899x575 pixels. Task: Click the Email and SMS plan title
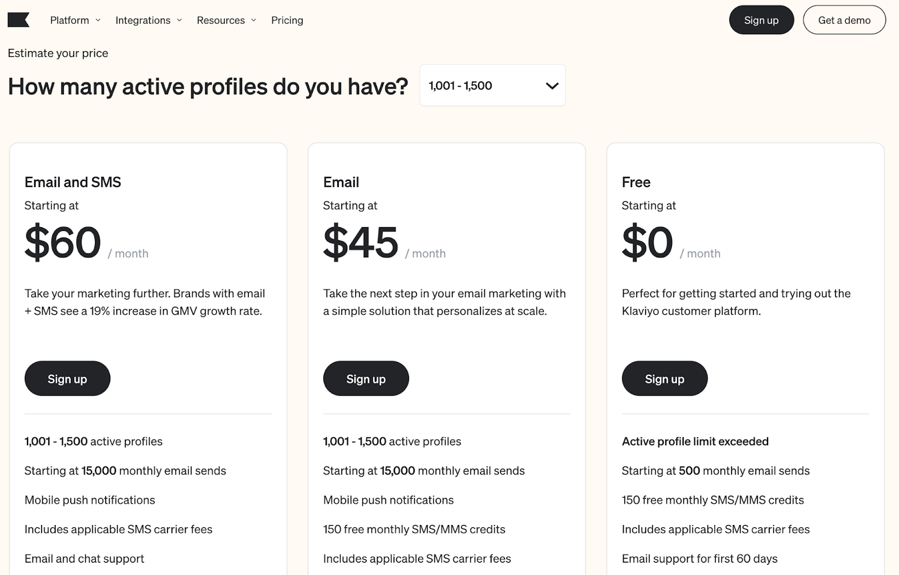(x=73, y=182)
